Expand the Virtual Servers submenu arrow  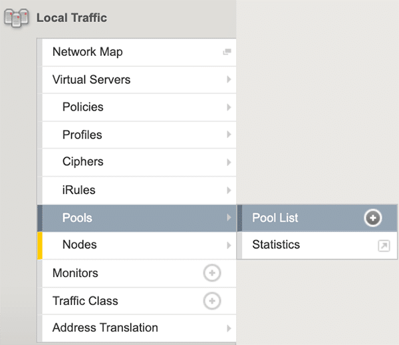[x=228, y=80]
